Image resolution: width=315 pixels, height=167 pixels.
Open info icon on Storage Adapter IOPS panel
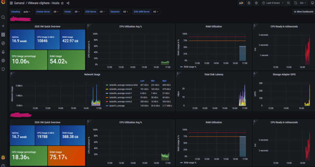point(254,73)
